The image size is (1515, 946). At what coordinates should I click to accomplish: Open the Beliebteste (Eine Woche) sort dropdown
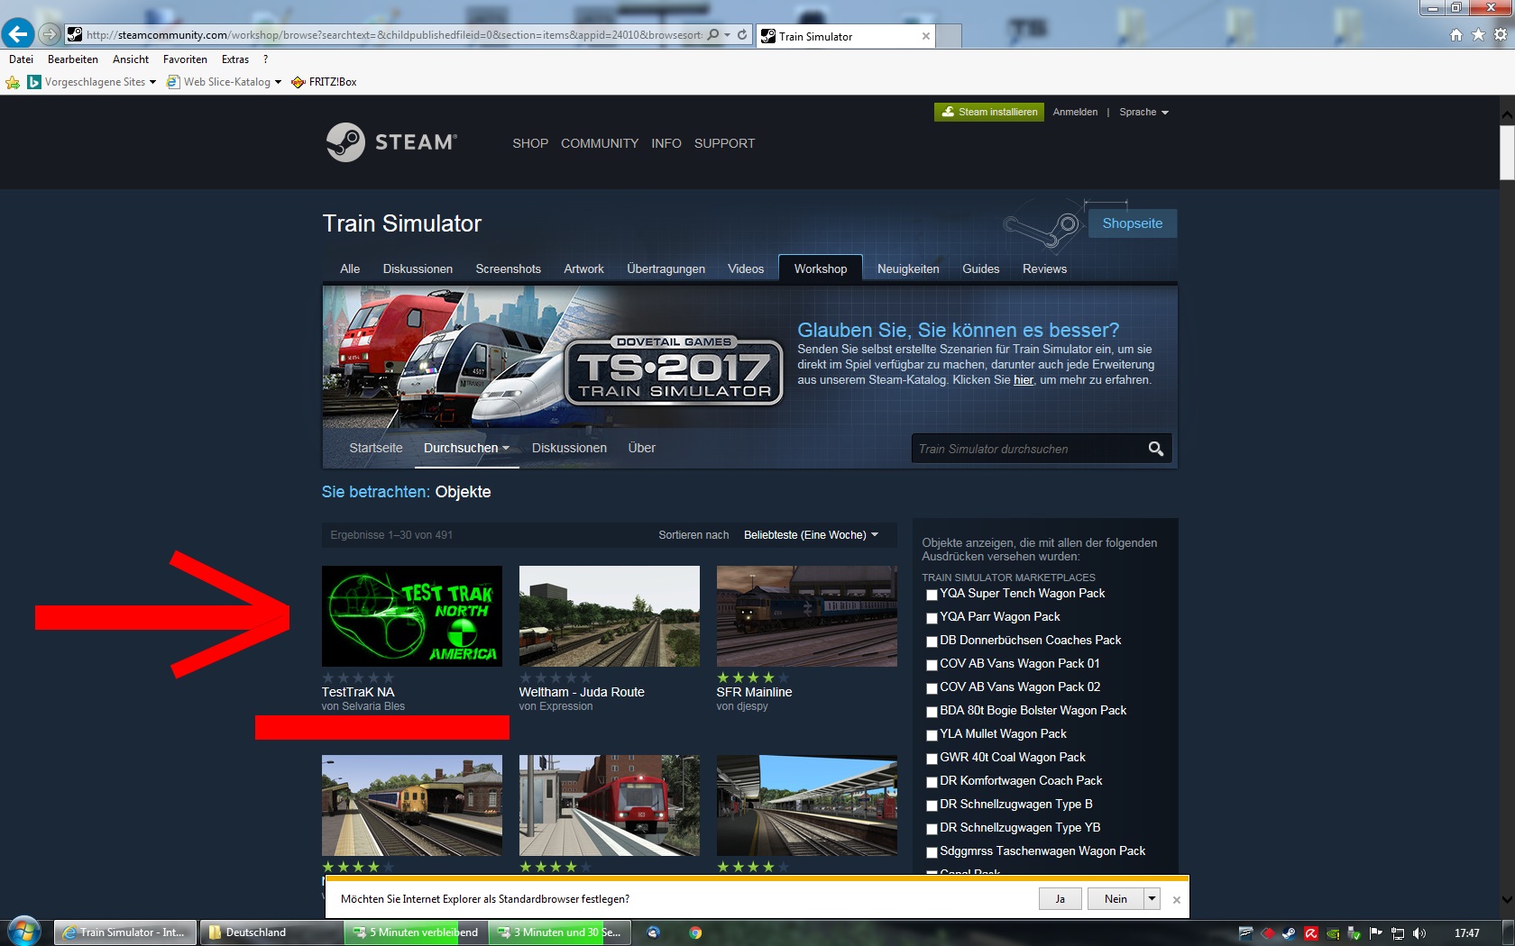point(811,535)
